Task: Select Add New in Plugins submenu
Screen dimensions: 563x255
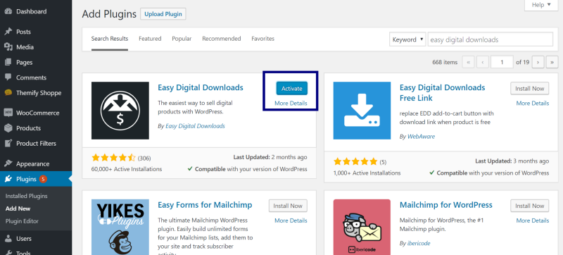Action: click(x=18, y=209)
